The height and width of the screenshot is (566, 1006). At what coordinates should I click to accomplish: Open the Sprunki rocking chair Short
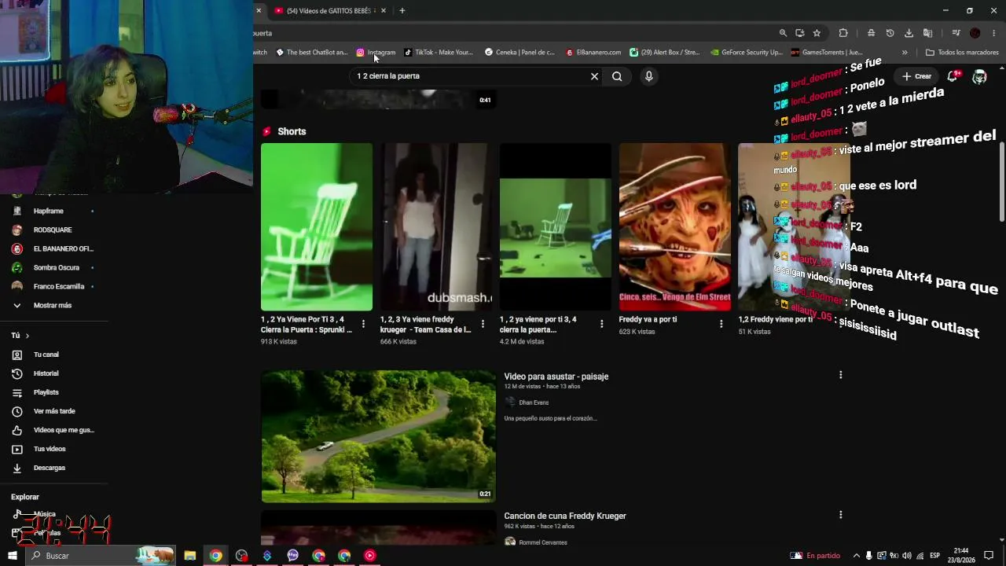coord(317,226)
